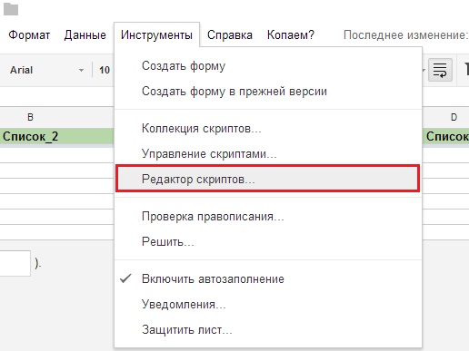
Task: Expand the Arial font dropdown
Action: [x=46, y=70]
